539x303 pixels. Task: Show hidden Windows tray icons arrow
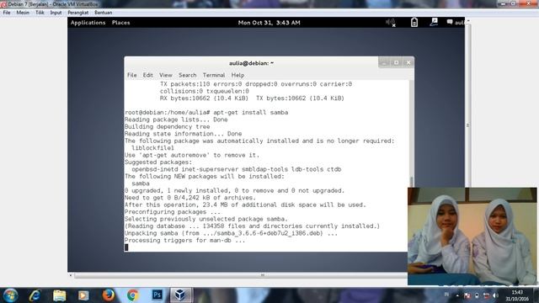tap(457, 295)
